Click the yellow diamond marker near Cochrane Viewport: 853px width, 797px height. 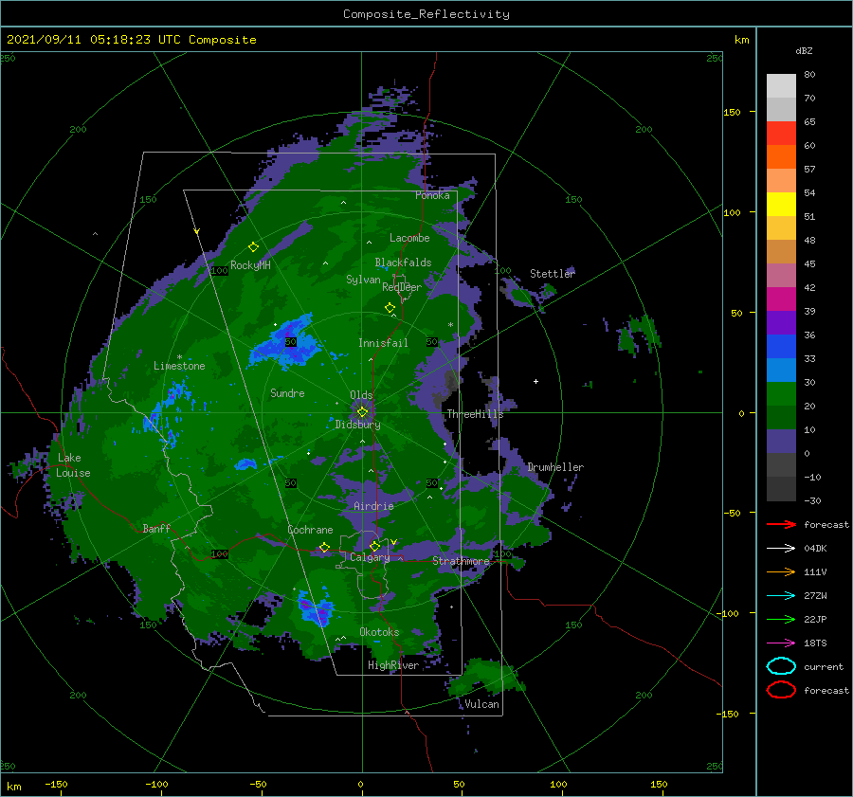coord(324,547)
